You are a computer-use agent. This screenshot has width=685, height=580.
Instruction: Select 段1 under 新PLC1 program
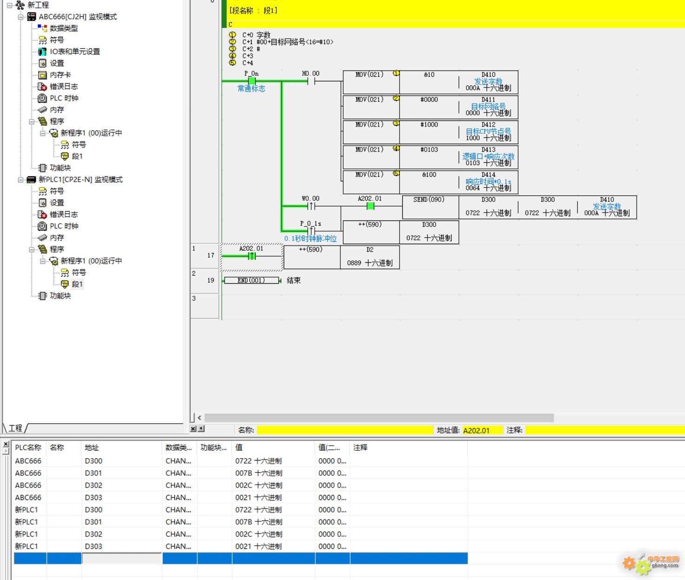[77, 284]
